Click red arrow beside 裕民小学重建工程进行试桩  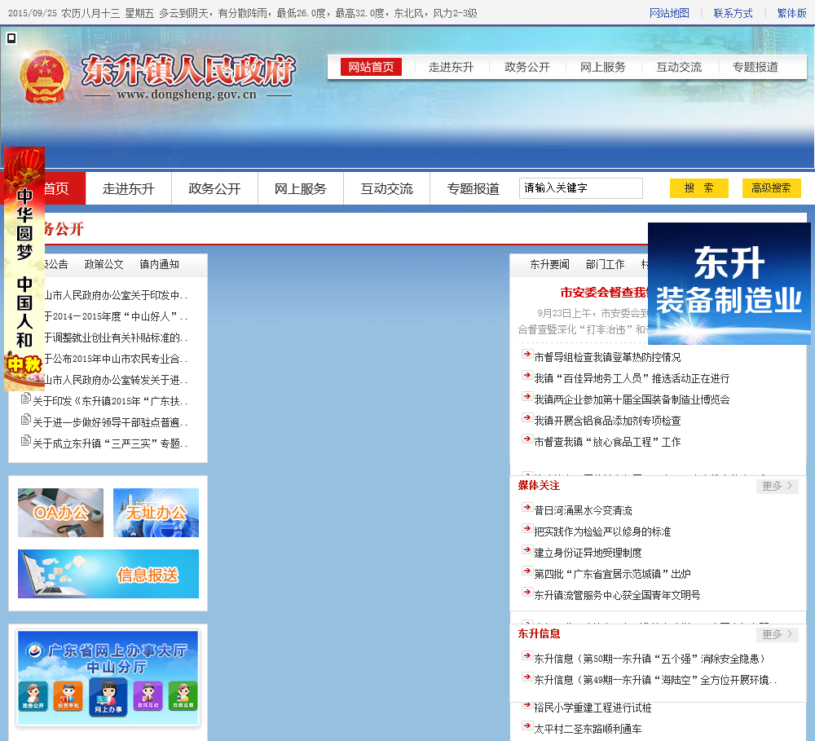527,706
